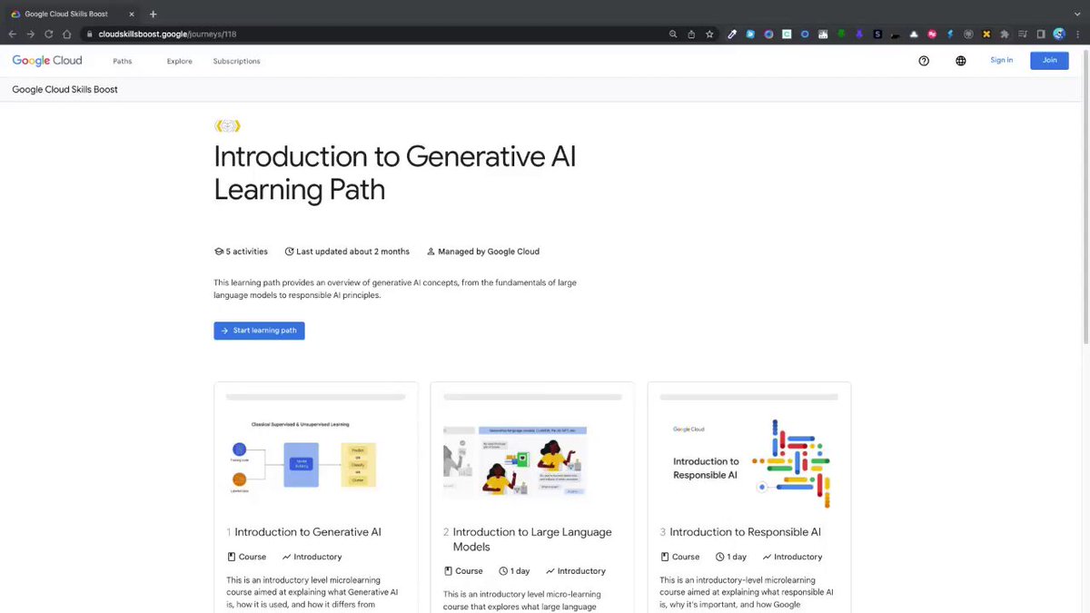Toggle the browser side panel icon
Screen dimensions: 1090x613
click(x=1041, y=34)
